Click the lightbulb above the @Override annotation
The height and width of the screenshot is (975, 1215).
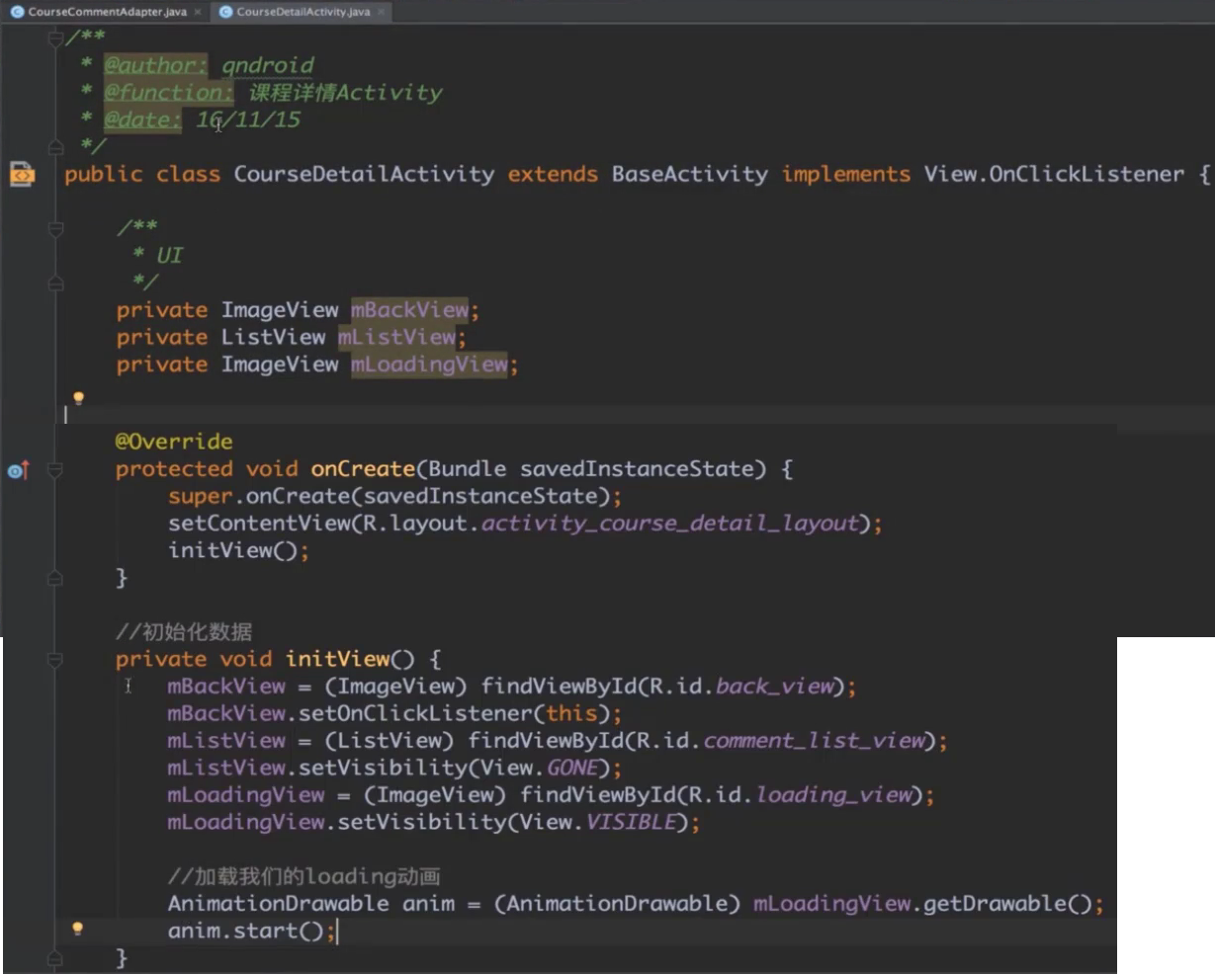78,398
